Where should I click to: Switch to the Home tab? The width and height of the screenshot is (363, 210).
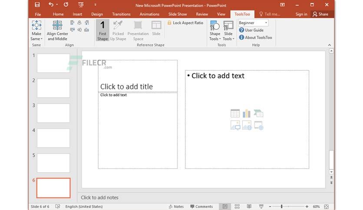(58, 14)
